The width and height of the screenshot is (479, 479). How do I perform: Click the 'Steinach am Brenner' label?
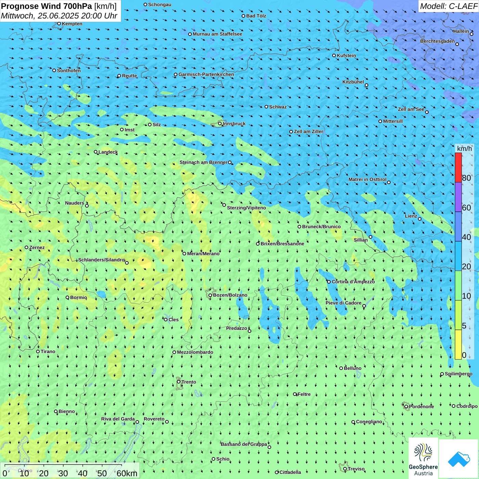(x=204, y=162)
